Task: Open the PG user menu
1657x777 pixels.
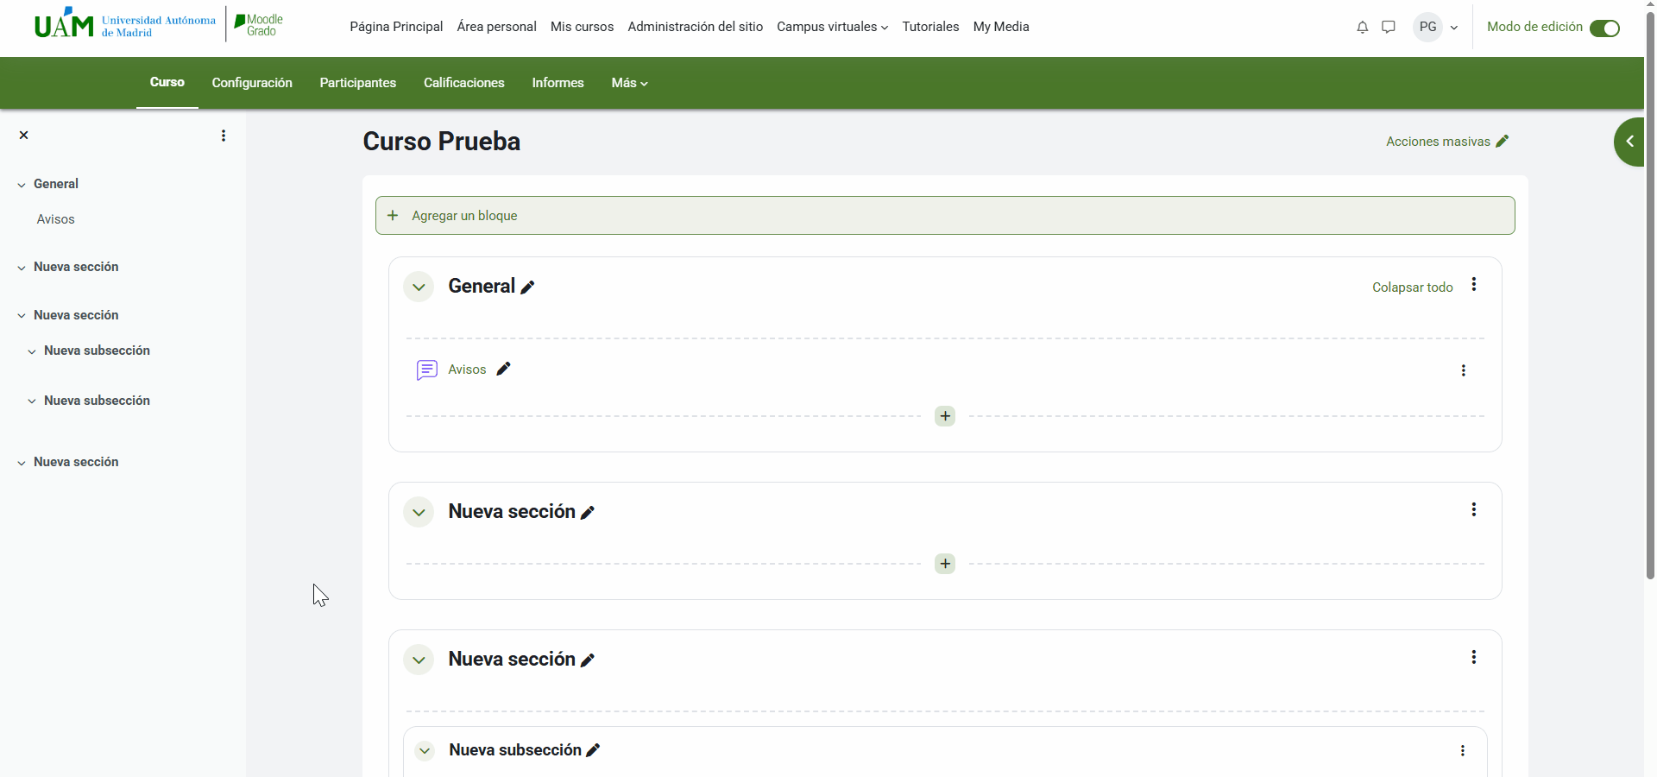Action: pos(1435,28)
